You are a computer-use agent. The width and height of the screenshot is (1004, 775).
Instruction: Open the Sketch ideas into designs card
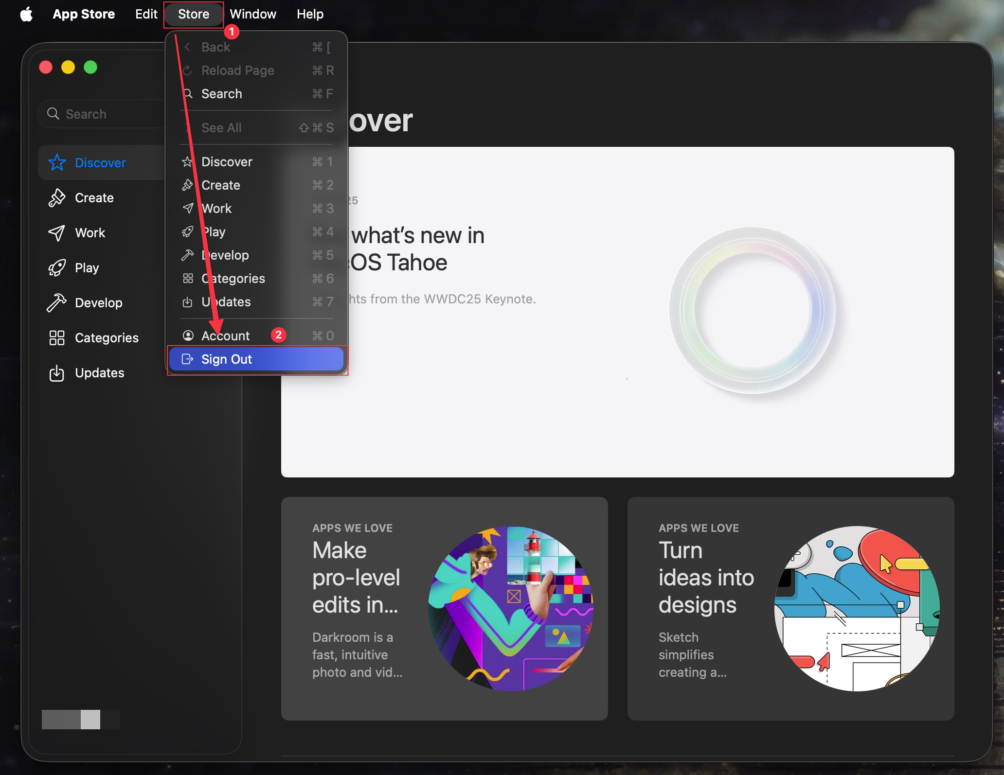point(790,608)
